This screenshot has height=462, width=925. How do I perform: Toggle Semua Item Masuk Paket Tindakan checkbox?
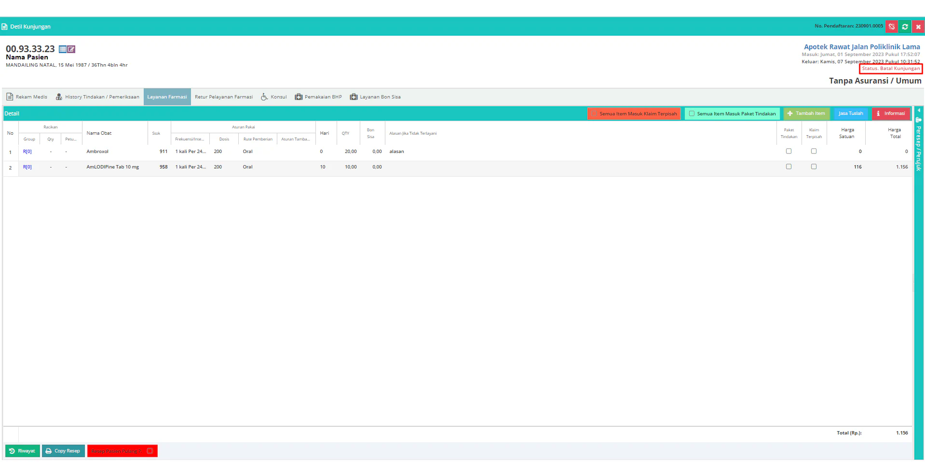coord(692,114)
